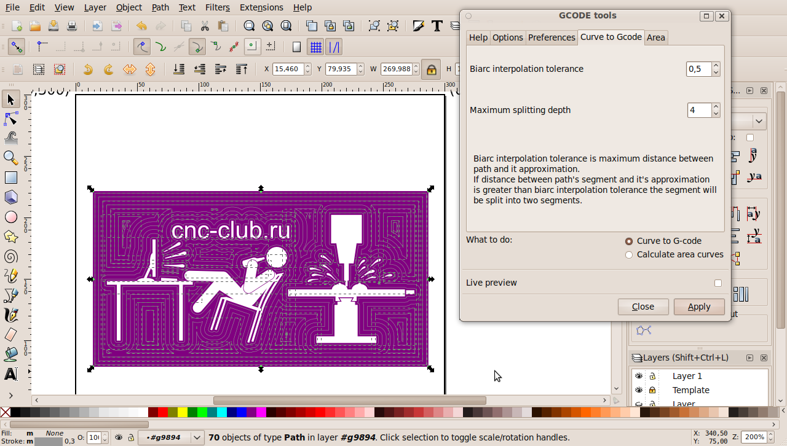Viewport: 787px width, 446px height.
Task: Toggle the width-height lock icon
Action: [431, 69]
